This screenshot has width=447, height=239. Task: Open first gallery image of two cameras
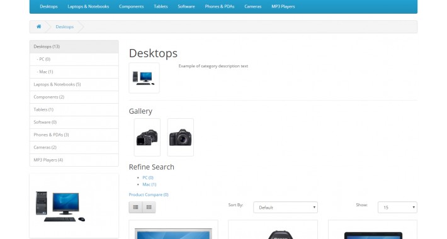pyautogui.click(x=147, y=137)
